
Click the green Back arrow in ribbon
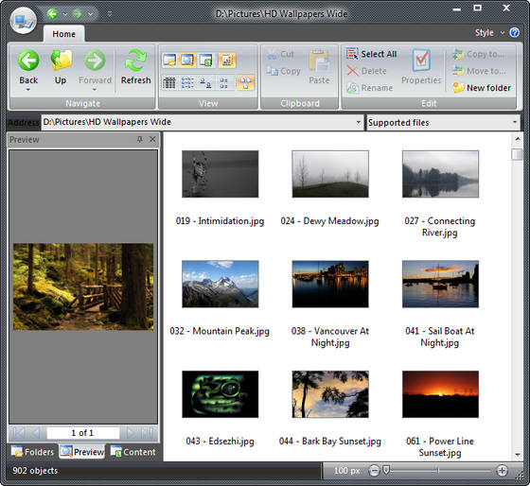coord(28,61)
